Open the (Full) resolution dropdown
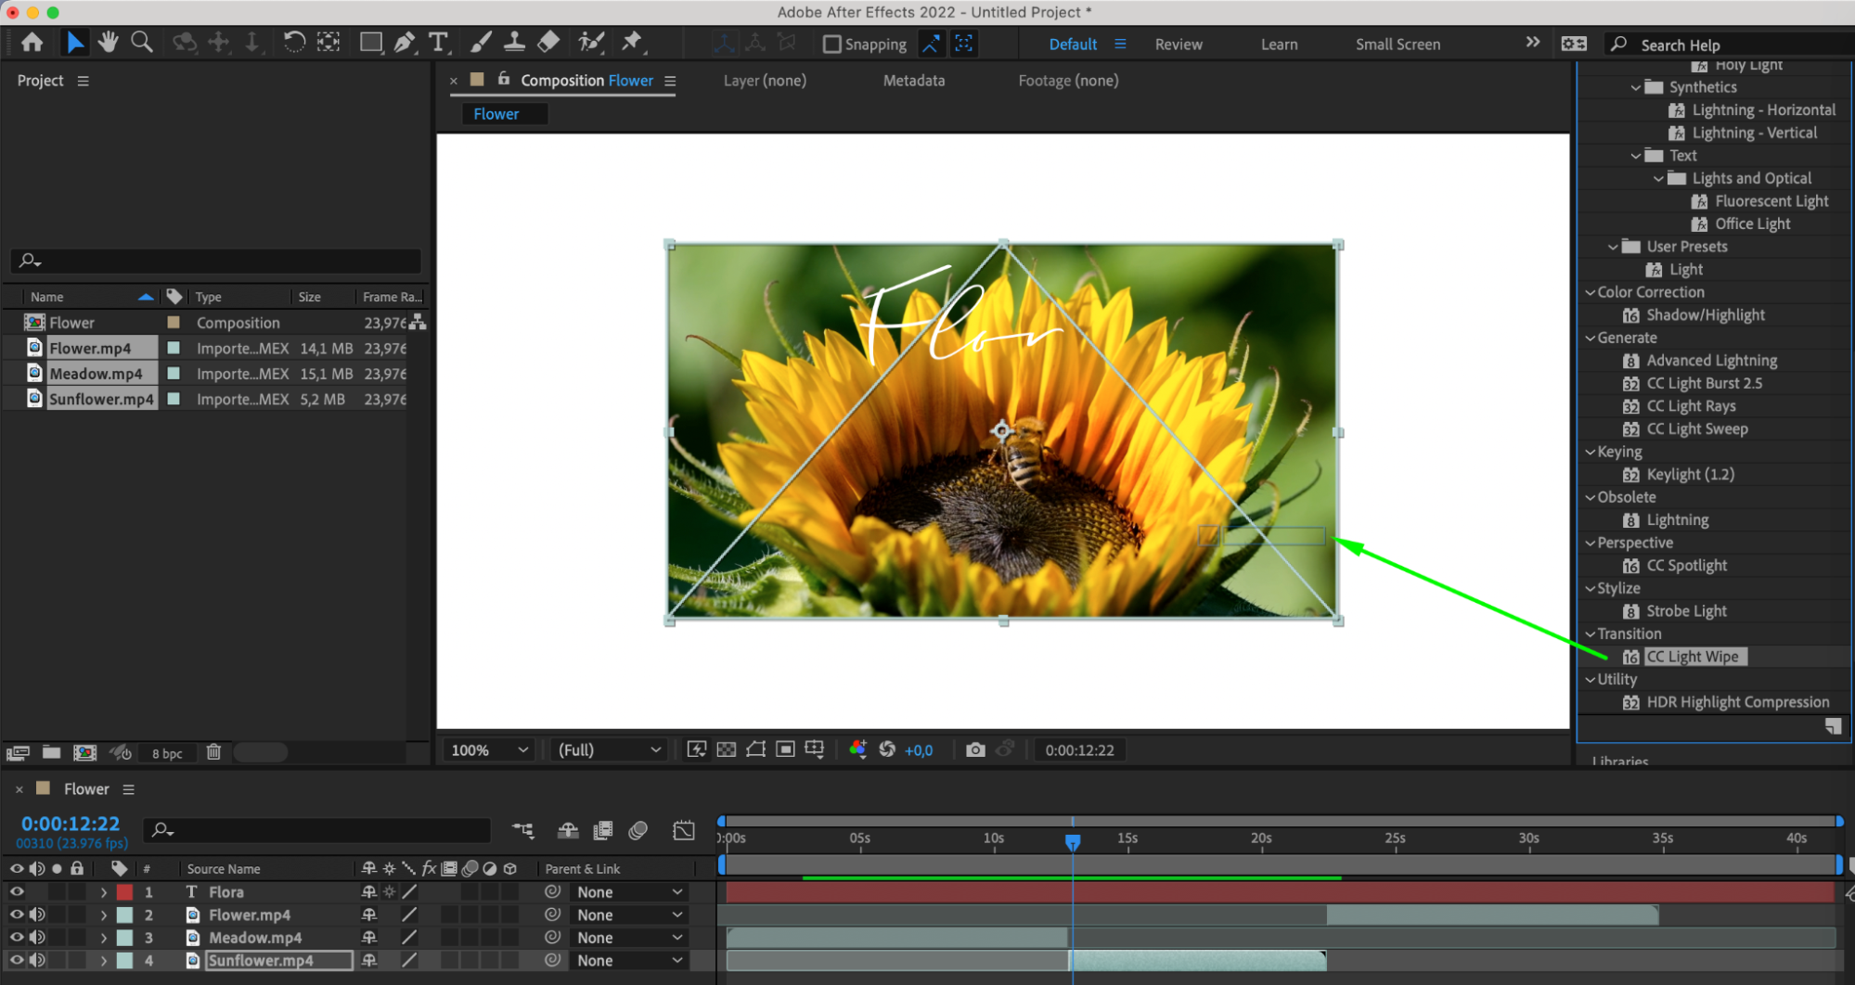The height and width of the screenshot is (985, 1855). tap(609, 749)
